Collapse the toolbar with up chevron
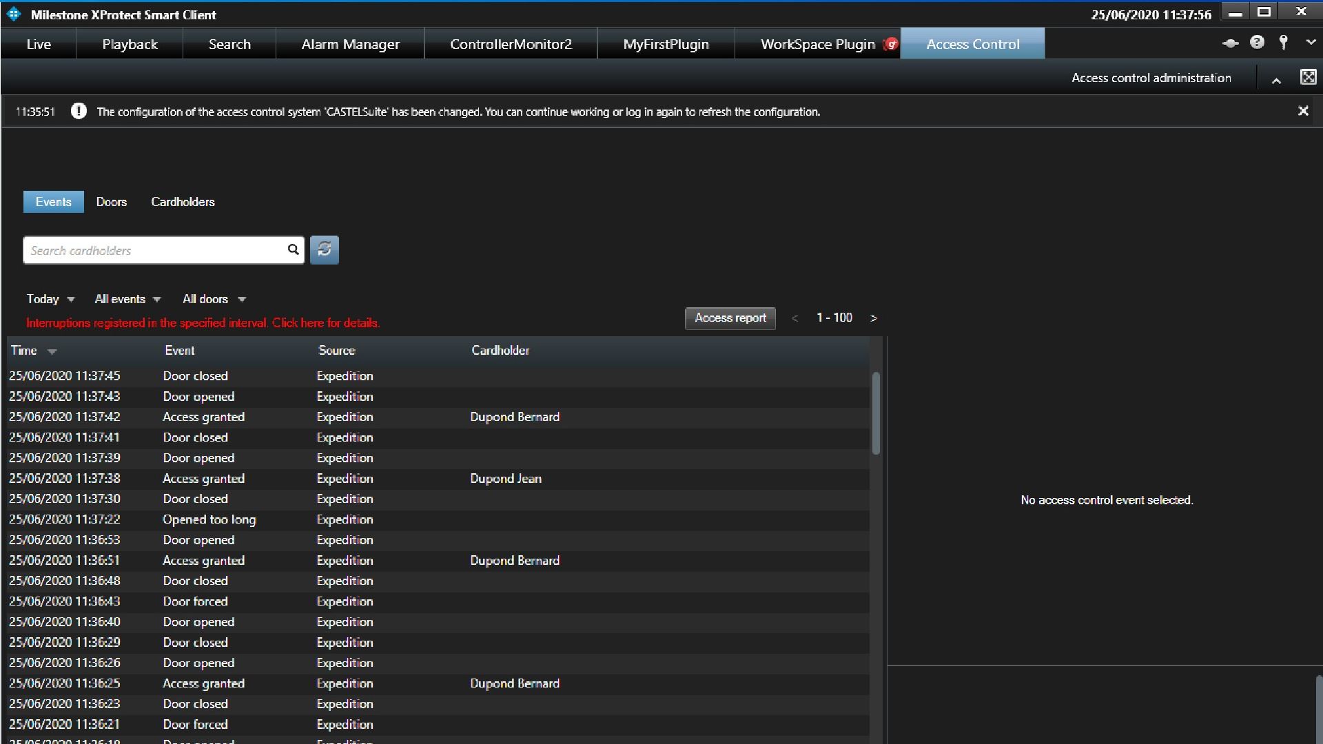This screenshot has width=1323, height=744. [x=1276, y=81]
